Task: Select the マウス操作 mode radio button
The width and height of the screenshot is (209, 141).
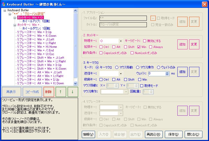Action: tap(138, 67)
